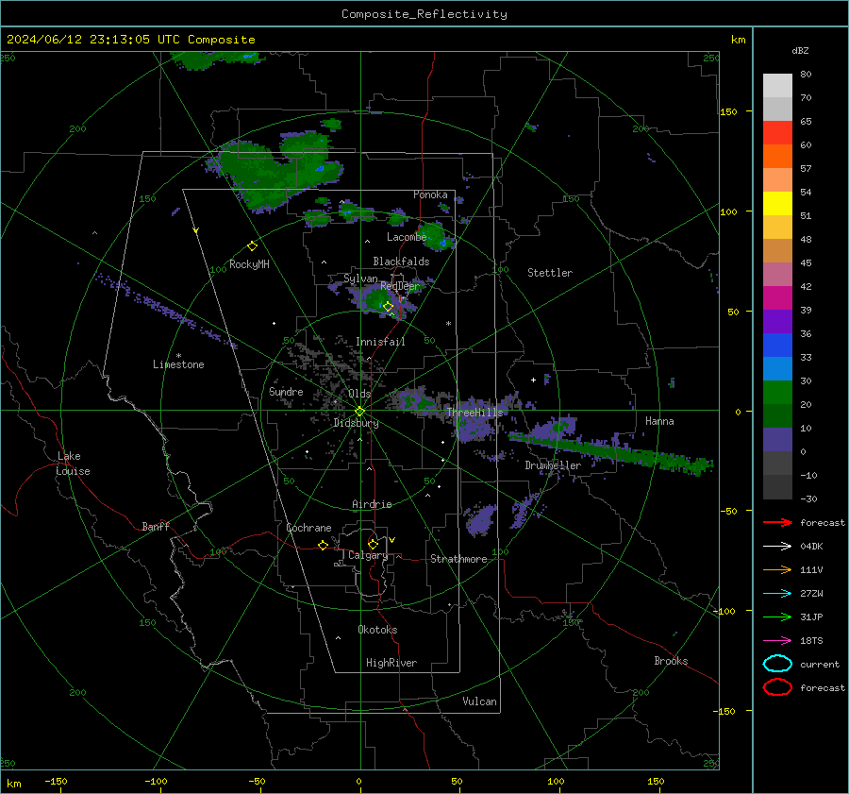Click the Lake Louise label
This screenshot has height=794, width=849.
(x=73, y=464)
